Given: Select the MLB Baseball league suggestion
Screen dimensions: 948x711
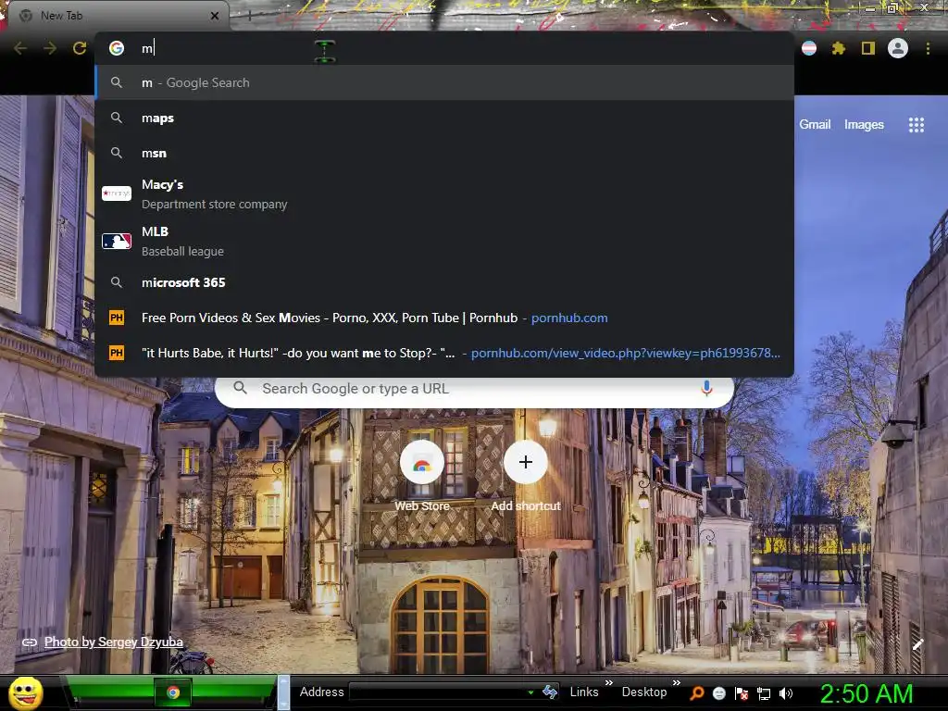Looking at the screenshot, I should 444,242.
